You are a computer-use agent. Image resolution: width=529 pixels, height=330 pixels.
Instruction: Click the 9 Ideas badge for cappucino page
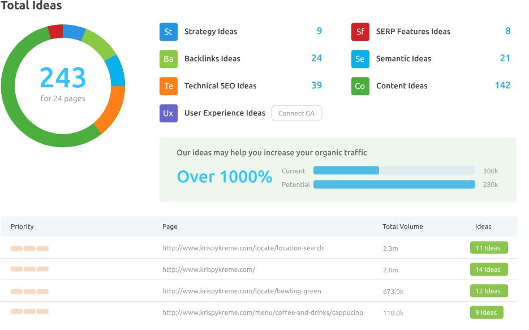tap(486, 312)
